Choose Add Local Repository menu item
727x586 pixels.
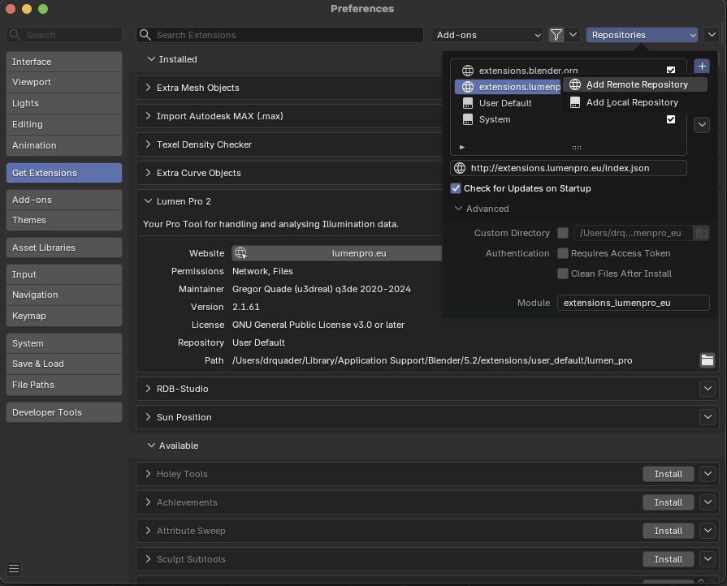coord(635,102)
